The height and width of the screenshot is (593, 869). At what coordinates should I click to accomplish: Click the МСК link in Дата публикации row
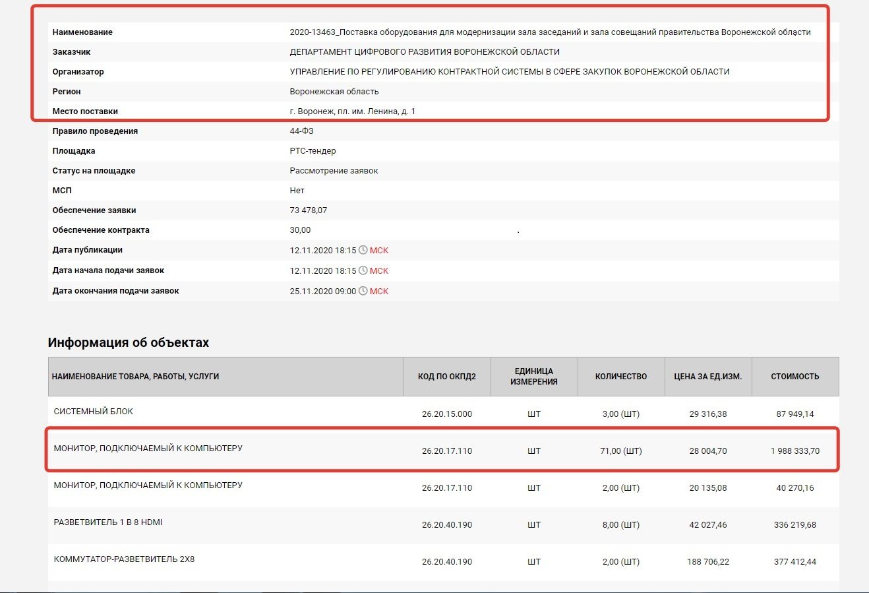[379, 251]
